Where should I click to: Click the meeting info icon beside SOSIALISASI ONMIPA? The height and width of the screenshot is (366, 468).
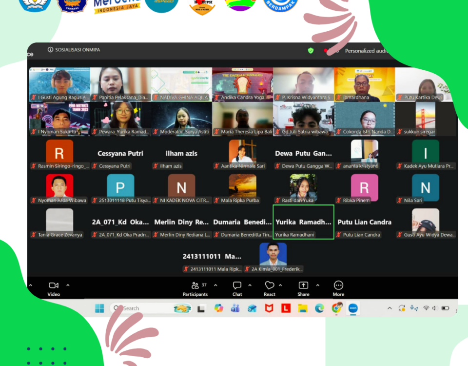click(50, 50)
